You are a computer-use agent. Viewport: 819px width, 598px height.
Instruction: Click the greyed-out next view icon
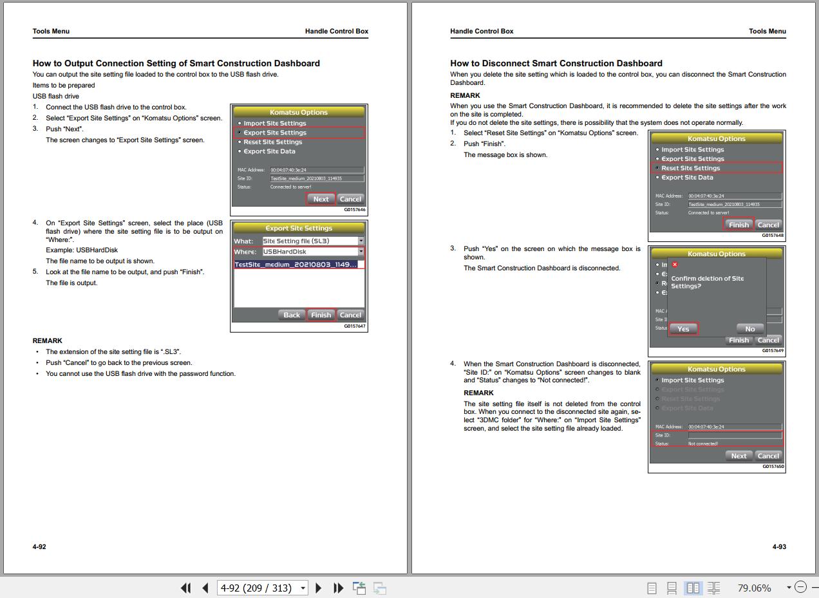click(380, 588)
